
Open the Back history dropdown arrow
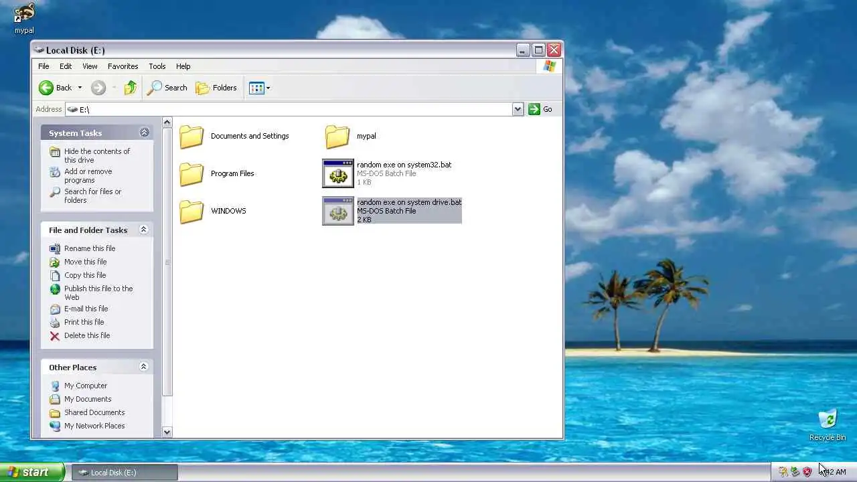tap(80, 88)
